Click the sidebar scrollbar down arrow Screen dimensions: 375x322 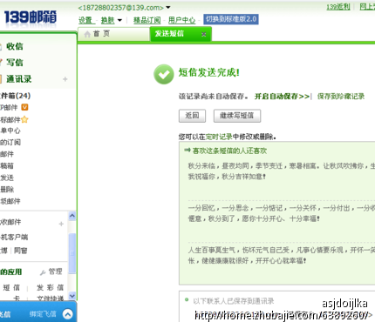tap(72, 296)
